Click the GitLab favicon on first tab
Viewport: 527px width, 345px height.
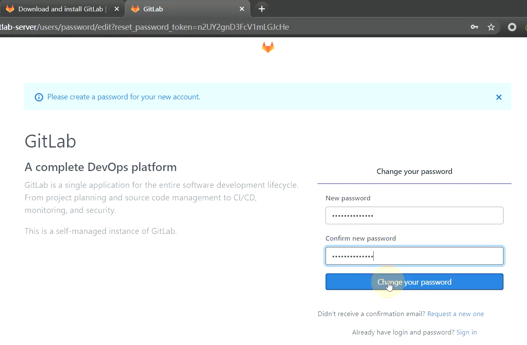point(10,9)
